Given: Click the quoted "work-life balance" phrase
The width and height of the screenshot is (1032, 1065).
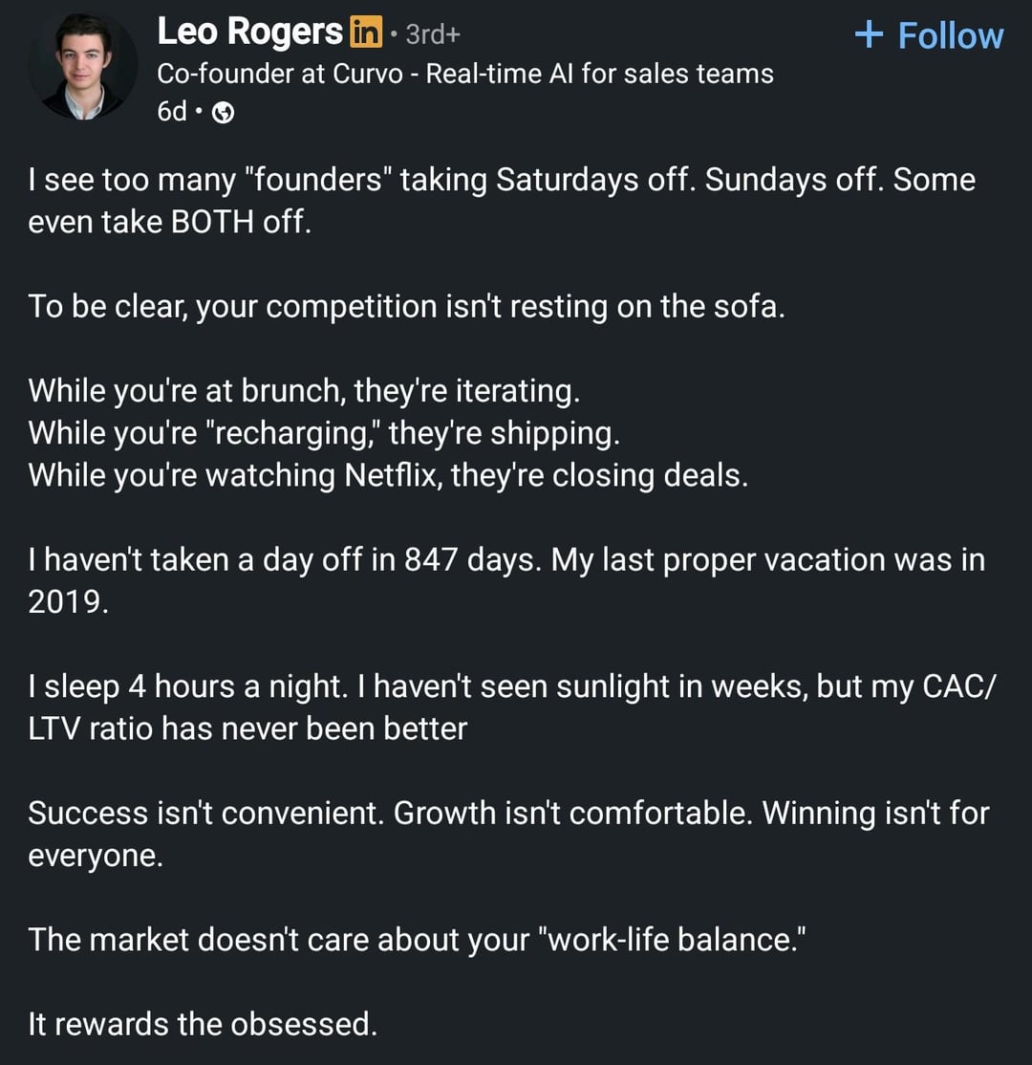Looking at the screenshot, I should tap(674, 939).
